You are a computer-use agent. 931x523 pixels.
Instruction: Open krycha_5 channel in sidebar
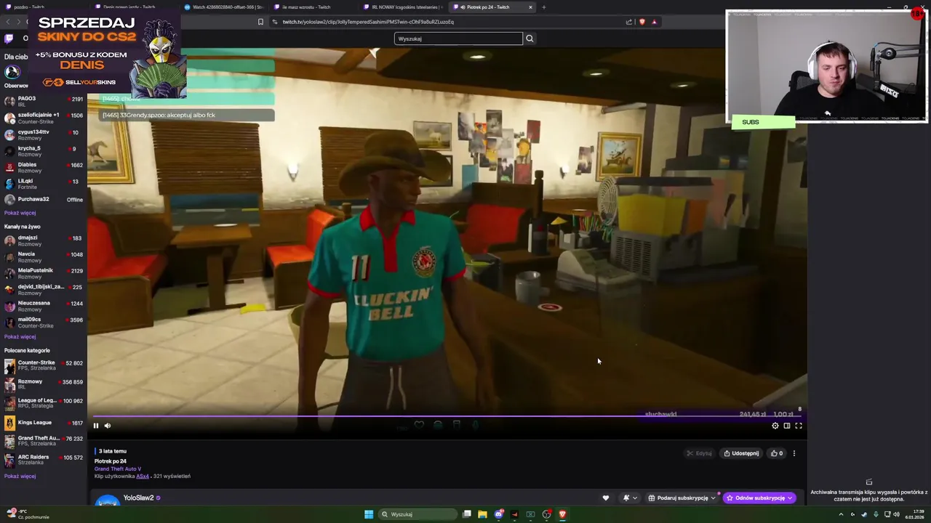44,151
